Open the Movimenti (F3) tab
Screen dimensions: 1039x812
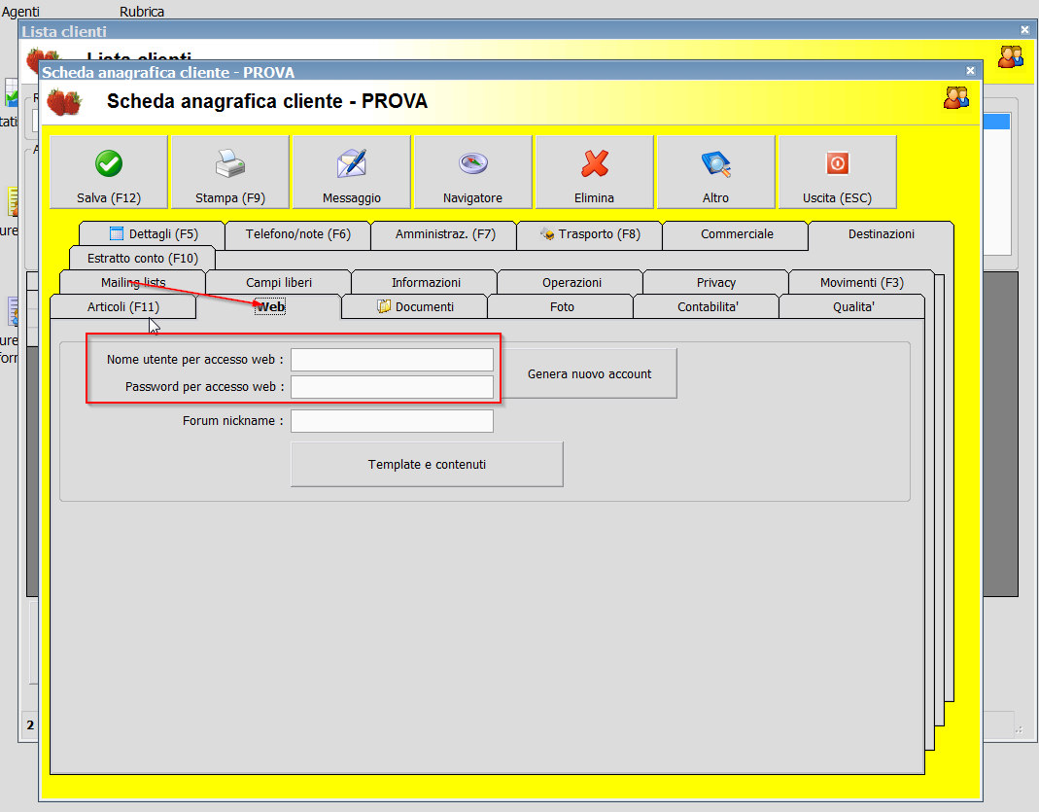tap(861, 282)
